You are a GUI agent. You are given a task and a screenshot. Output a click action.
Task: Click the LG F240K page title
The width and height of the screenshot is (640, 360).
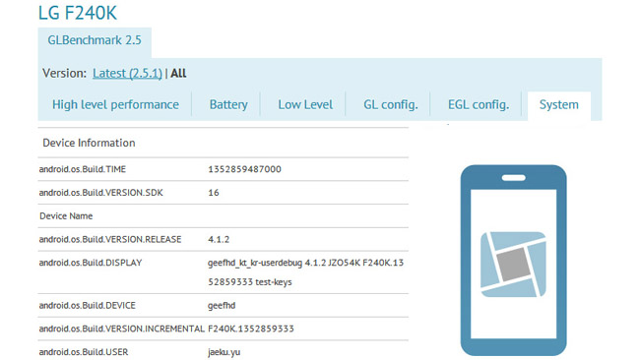tap(78, 13)
